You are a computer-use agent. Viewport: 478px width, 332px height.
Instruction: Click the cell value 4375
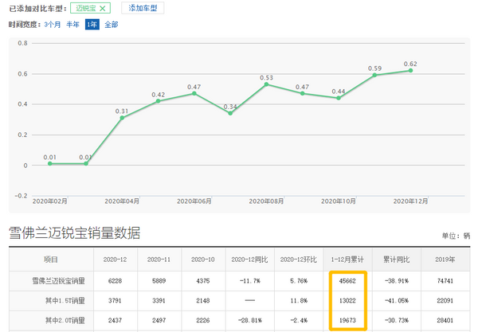pyautogui.click(x=203, y=281)
